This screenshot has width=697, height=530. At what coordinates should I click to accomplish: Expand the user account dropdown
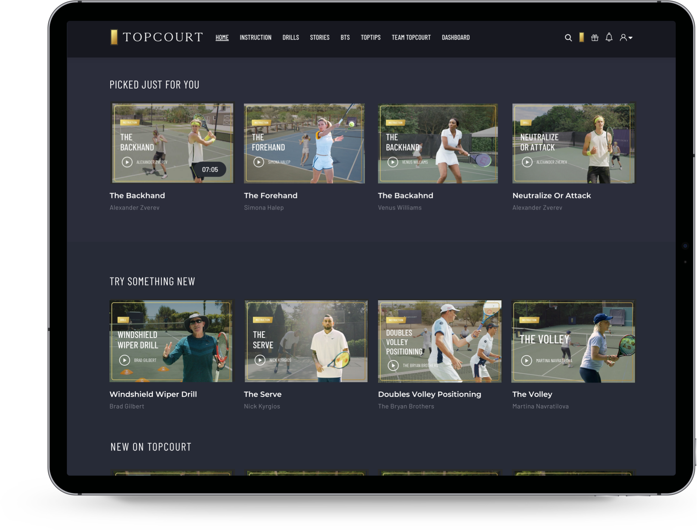(626, 38)
